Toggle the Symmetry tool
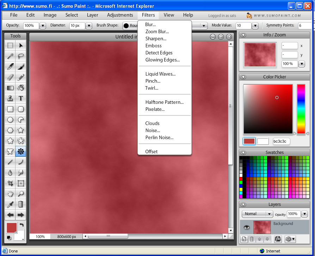Image resolution: width=315 pixels, height=256 pixels. click(x=20, y=151)
